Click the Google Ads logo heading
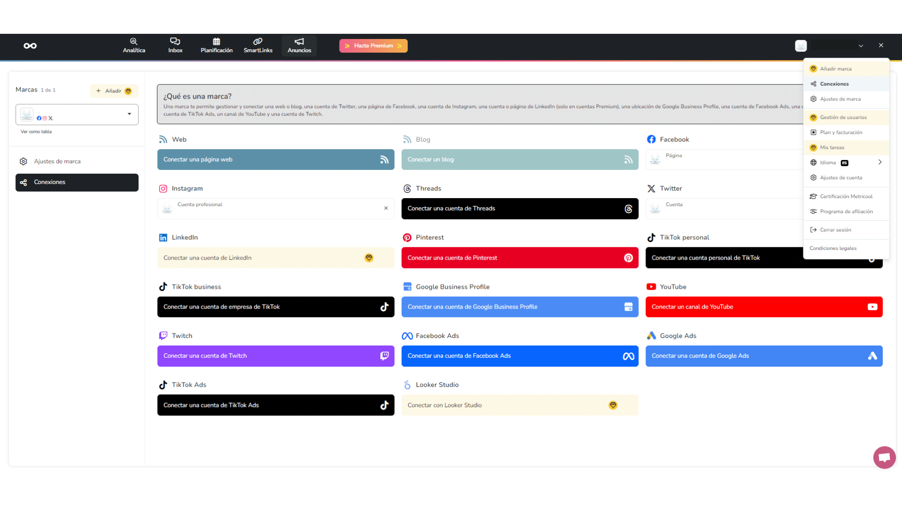The width and height of the screenshot is (902, 507). [x=651, y=336]
